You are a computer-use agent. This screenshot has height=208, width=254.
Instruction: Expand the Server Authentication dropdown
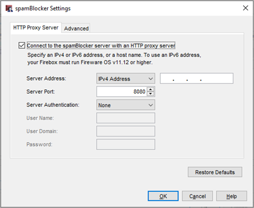pyautogui.click(x=126, y=105)
